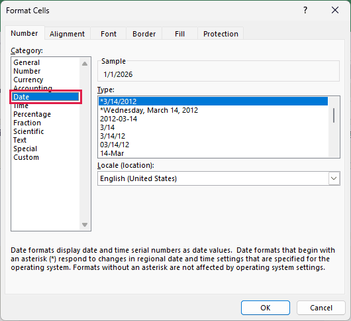351x321 pixels.
Task: Select the Date category
Action: click(46, 97)
